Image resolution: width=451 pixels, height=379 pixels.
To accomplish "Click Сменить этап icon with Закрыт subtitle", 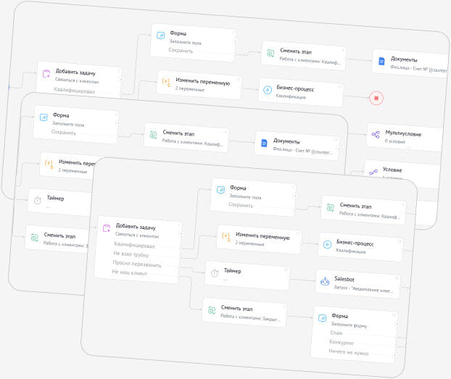I will 212,310.
